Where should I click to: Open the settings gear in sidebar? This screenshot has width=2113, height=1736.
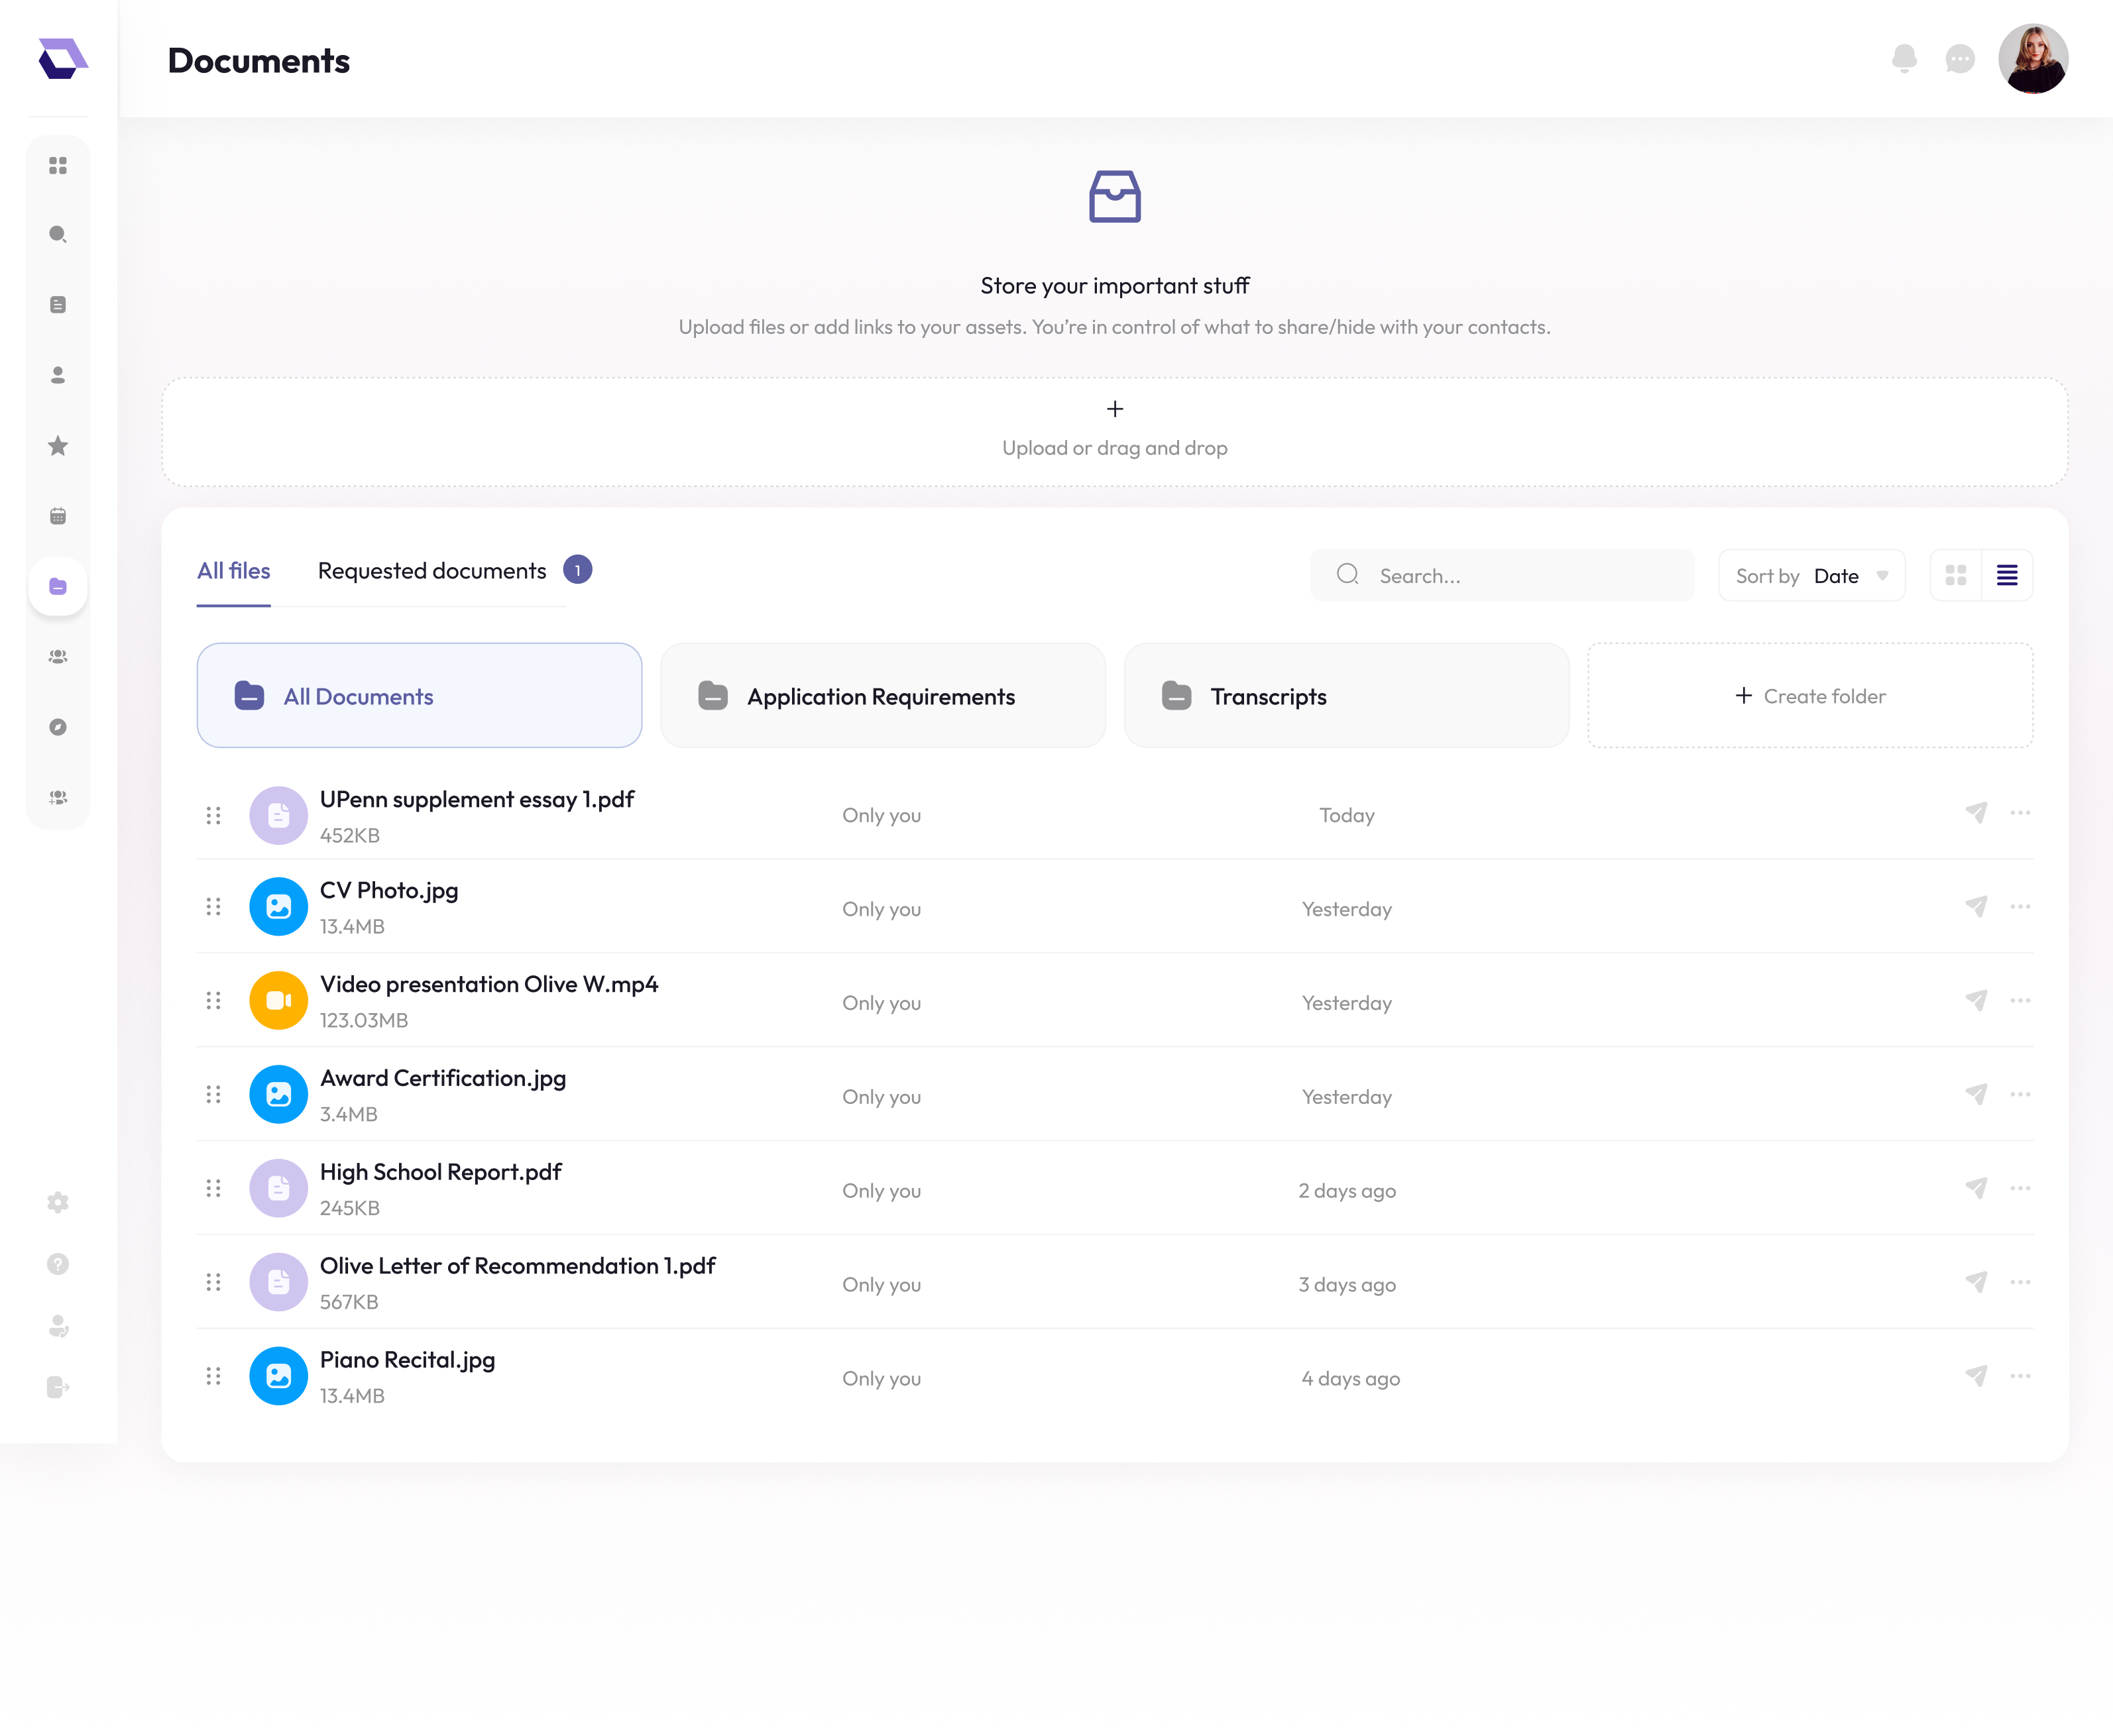[58, 1202]
